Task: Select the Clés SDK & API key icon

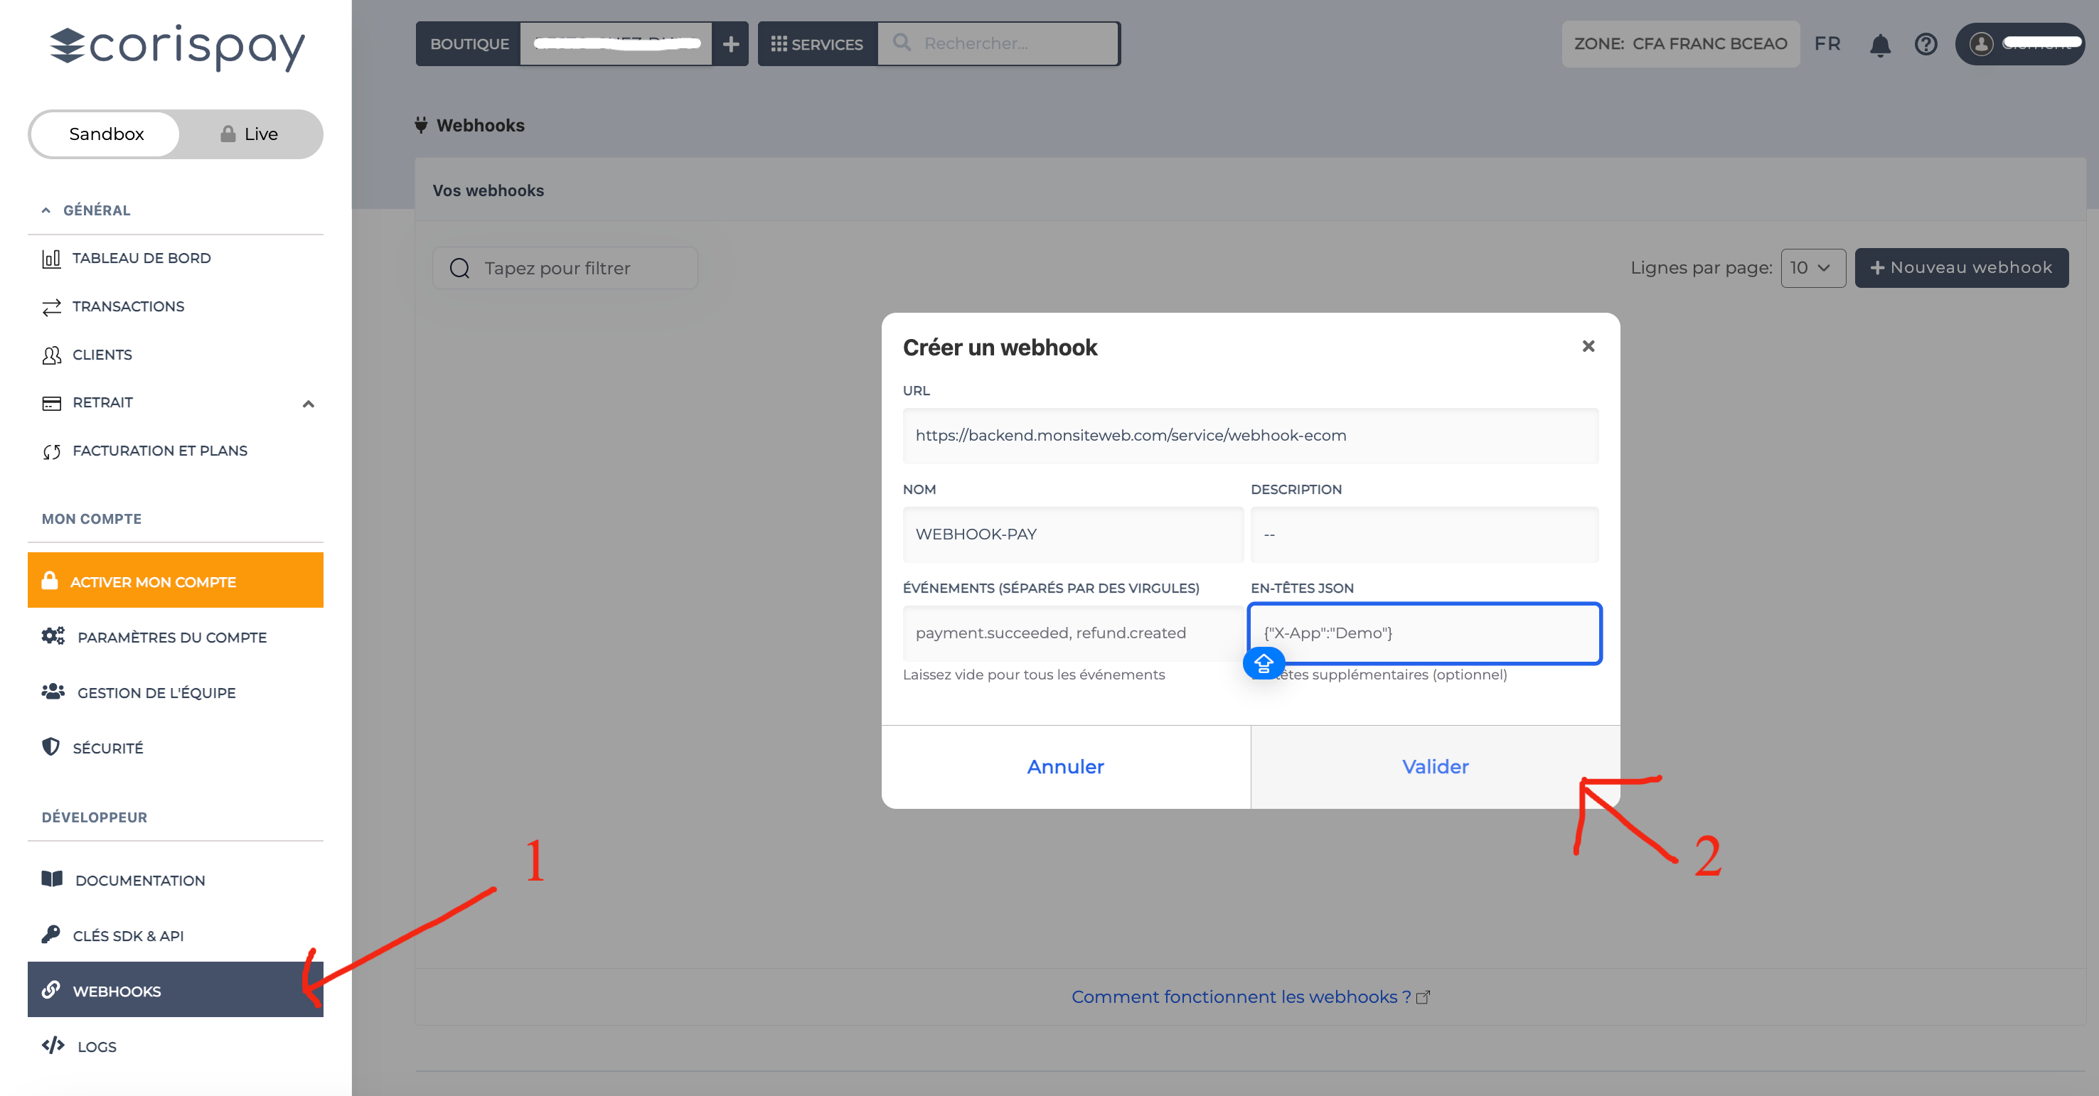Action: click(x=51, y=935)
